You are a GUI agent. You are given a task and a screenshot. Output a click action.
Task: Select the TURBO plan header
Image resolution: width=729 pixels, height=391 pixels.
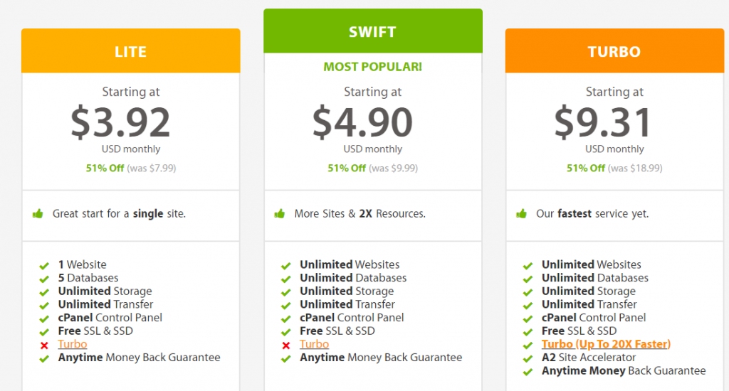[614, 50]
